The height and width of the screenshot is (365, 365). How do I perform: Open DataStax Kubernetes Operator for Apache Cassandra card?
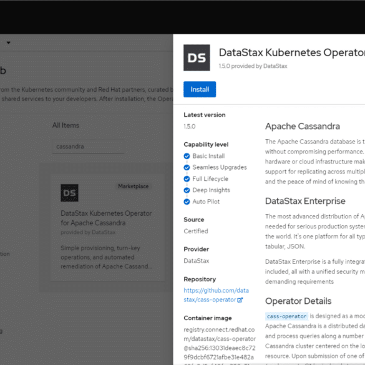107,228
